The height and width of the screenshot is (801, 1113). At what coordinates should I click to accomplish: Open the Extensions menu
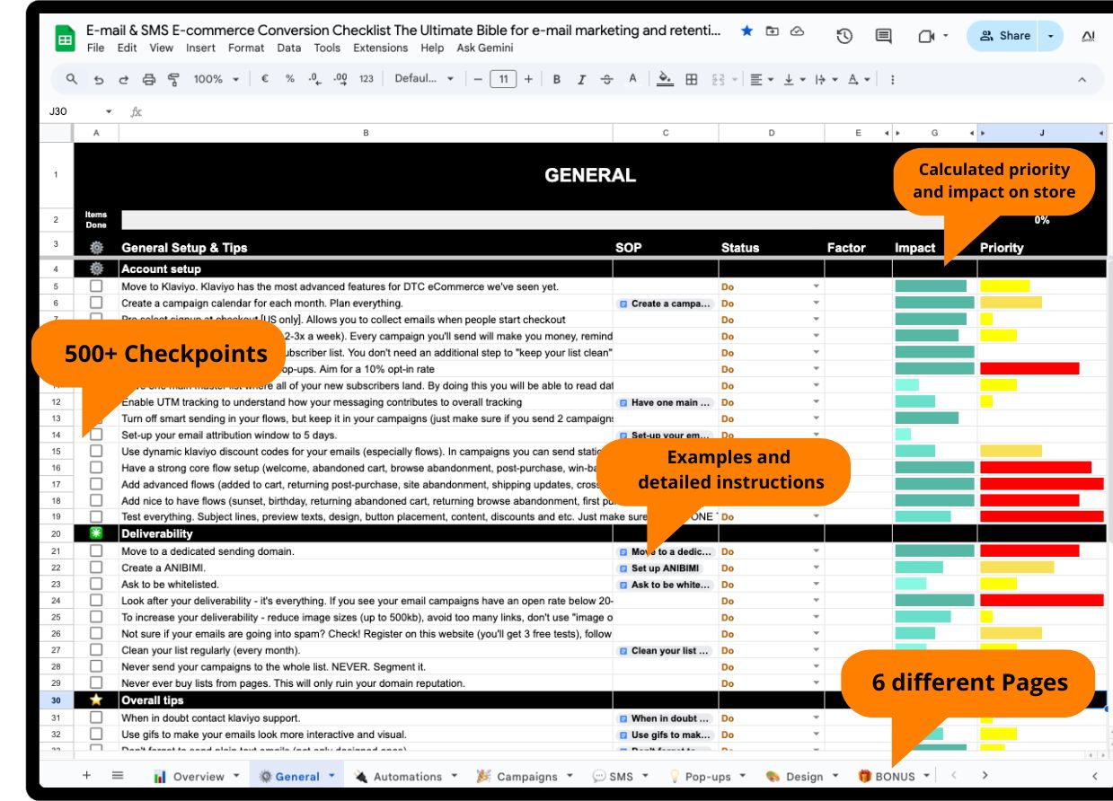click(x=380, y=48)
